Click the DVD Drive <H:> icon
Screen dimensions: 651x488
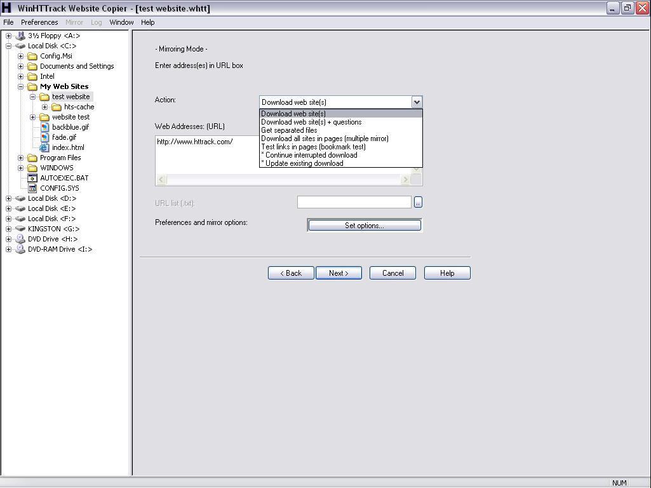pyautogui.click(x=21, y=239)
